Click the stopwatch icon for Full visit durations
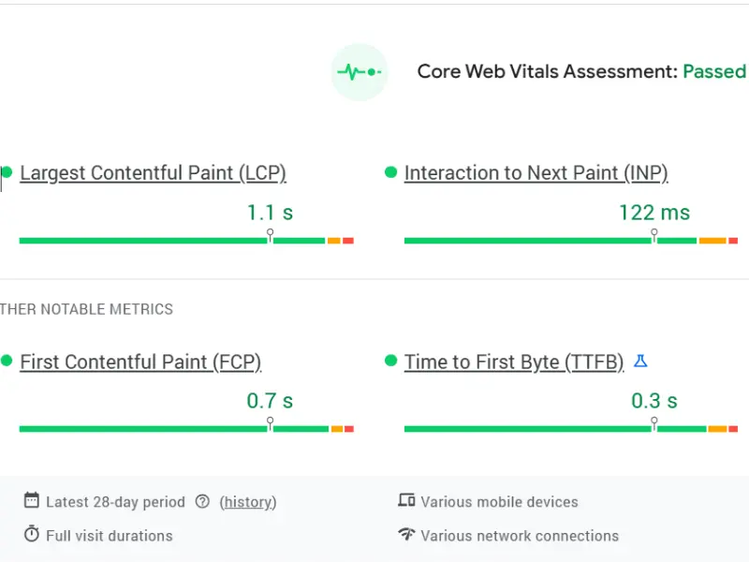 coord(31,536)
